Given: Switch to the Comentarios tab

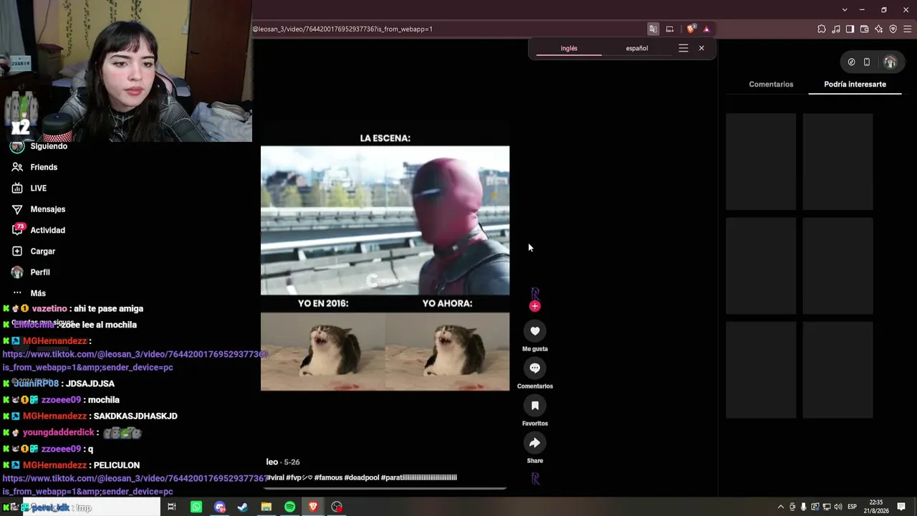Looking at the screenshot, I should tap(771, 85).
